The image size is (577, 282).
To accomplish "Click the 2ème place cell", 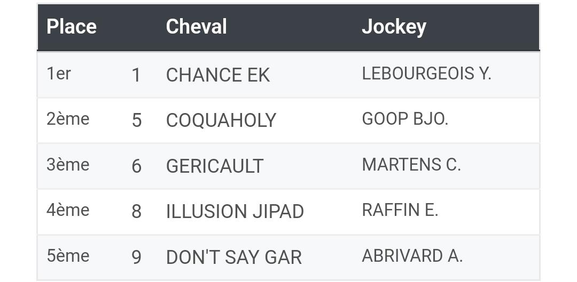I will point(68,119).
